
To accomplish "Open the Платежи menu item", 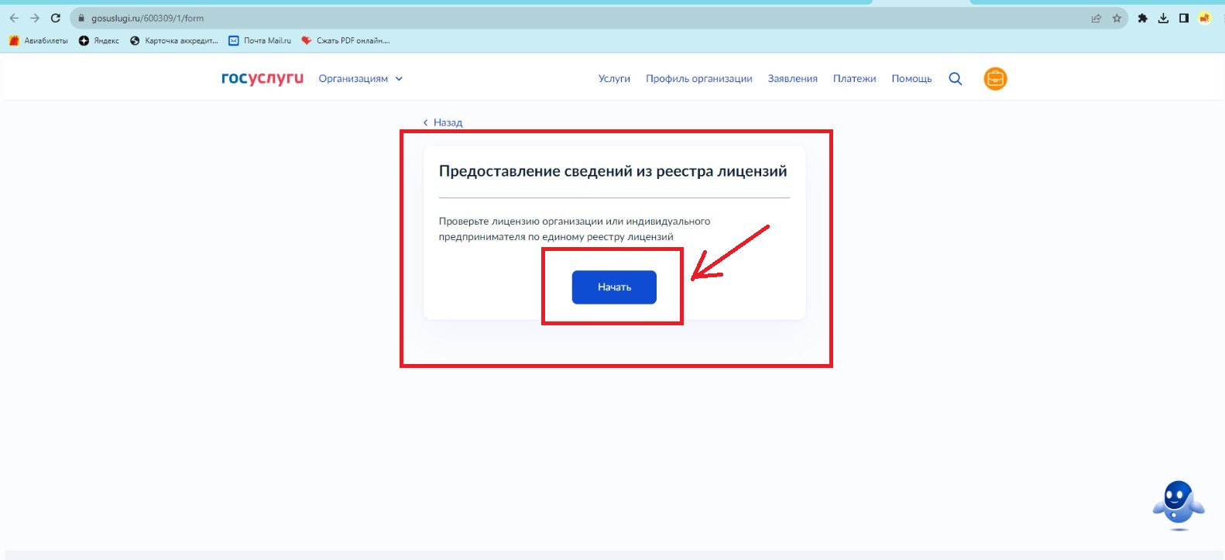I will [855, 78].
